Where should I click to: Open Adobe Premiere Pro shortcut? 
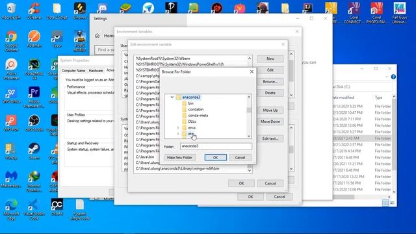34,97
